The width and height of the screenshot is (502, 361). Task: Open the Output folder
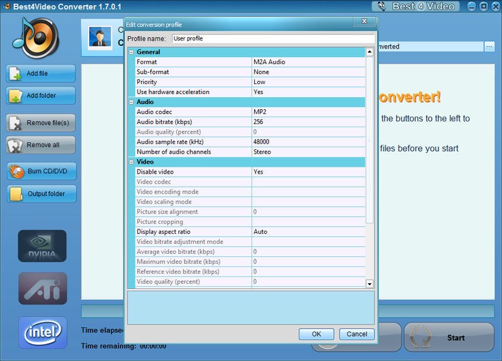coord(41,194)
